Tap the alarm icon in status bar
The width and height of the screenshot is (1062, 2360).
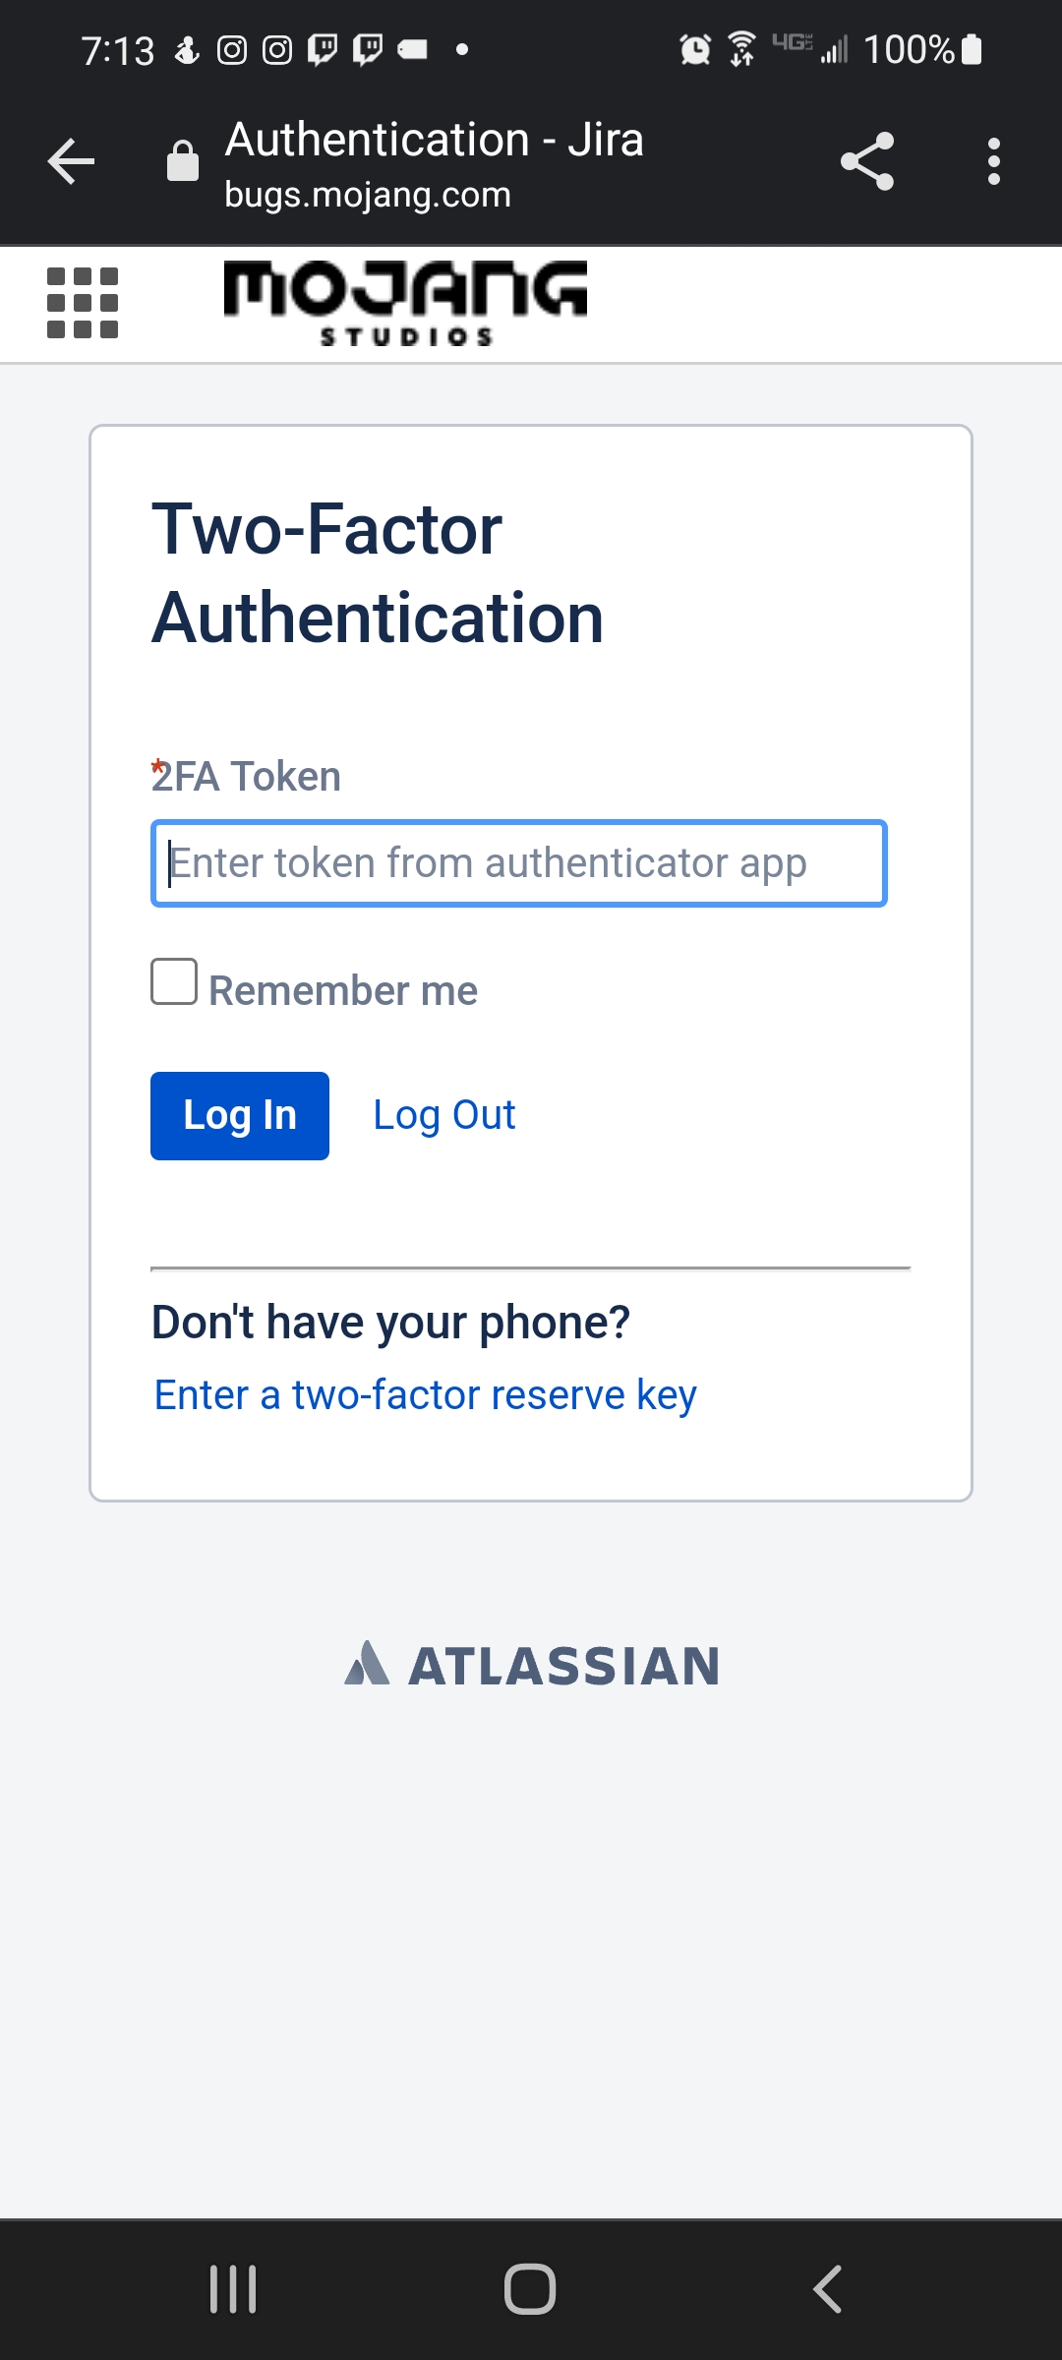pyautogui.click(x=695, y=49)
